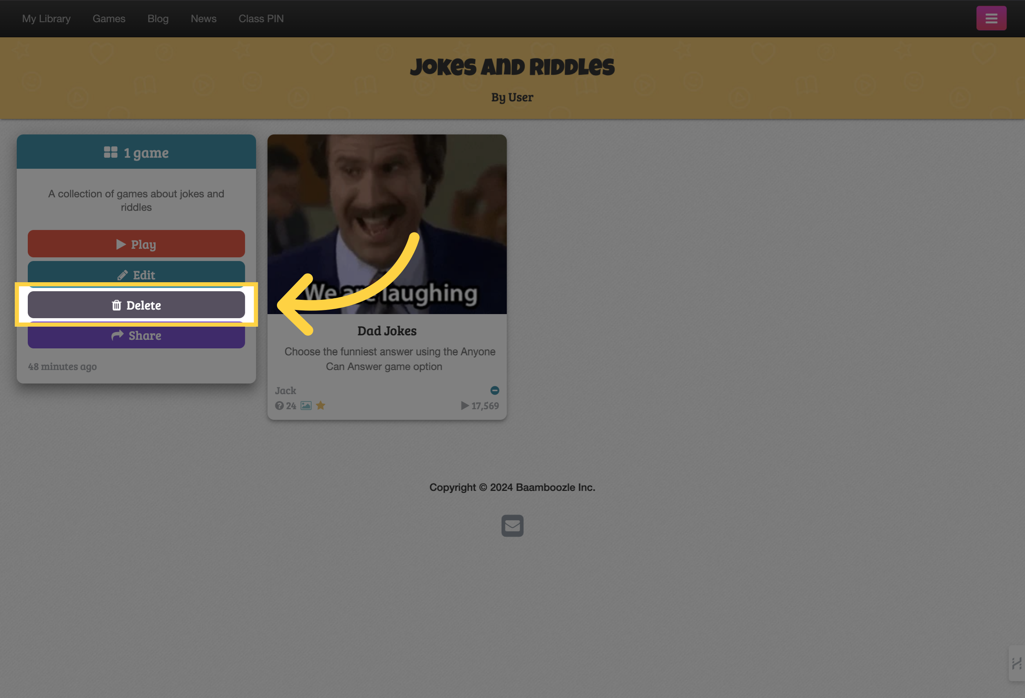The image size is (1025, 698).
Task: Click the collection description about jokes and riddles
Action: click(x=136, y=200)
